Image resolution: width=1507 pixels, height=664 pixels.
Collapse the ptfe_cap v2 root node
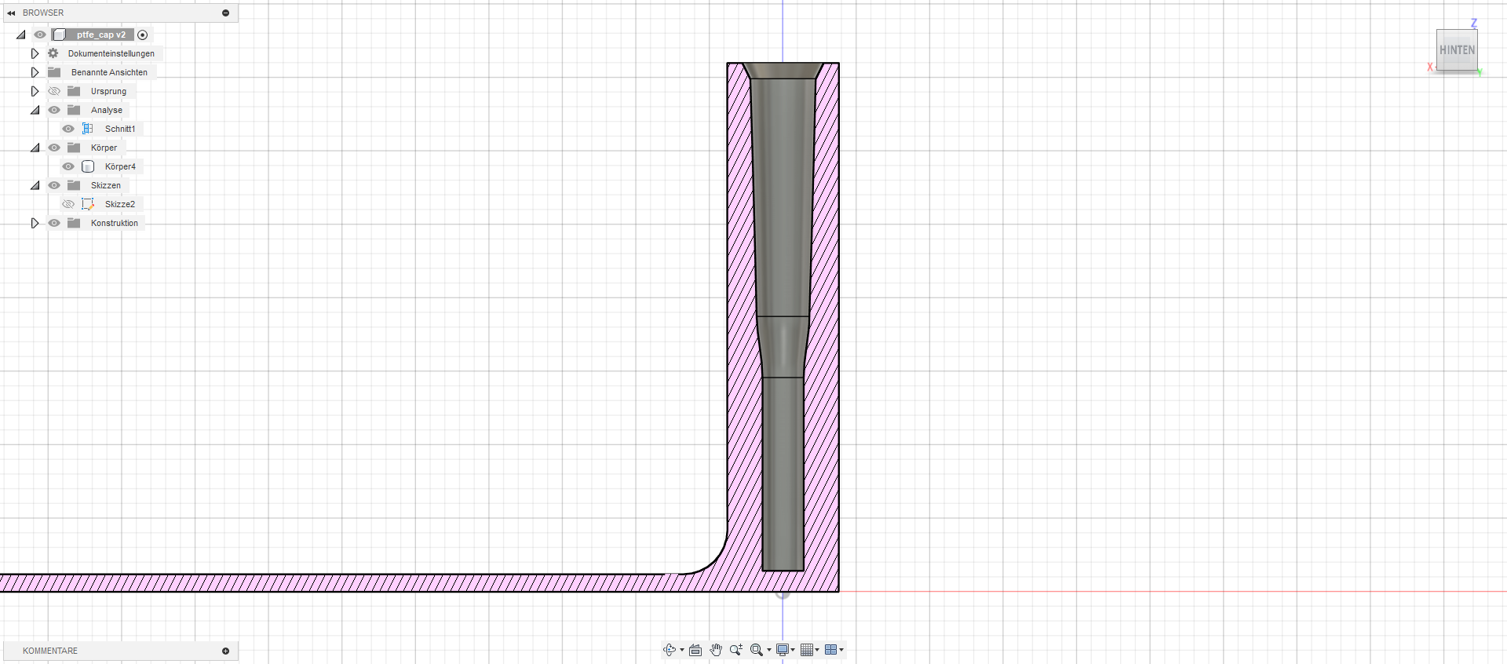[21, 35]
